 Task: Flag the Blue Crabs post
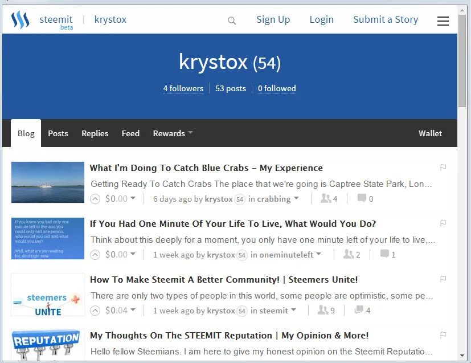[443, 168]
